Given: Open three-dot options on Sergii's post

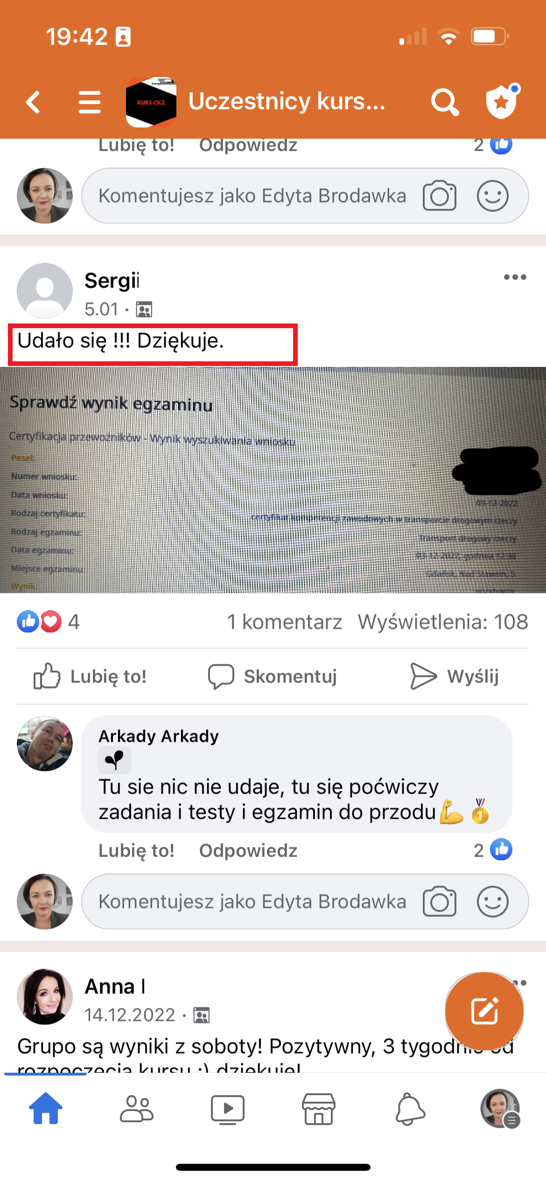Looking at the screenshot, I should [515, 277].
